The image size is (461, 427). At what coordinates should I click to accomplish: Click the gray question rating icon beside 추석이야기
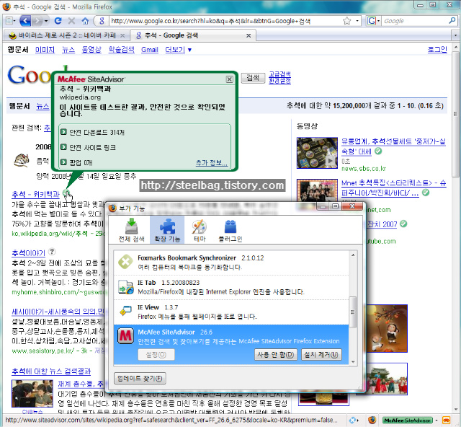click(x=52, y=252)
